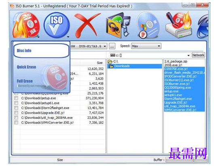The image size is (214, 166).
Task: Check the box for Upgrade.EXE.jc! row
Action: coord(16,113)
